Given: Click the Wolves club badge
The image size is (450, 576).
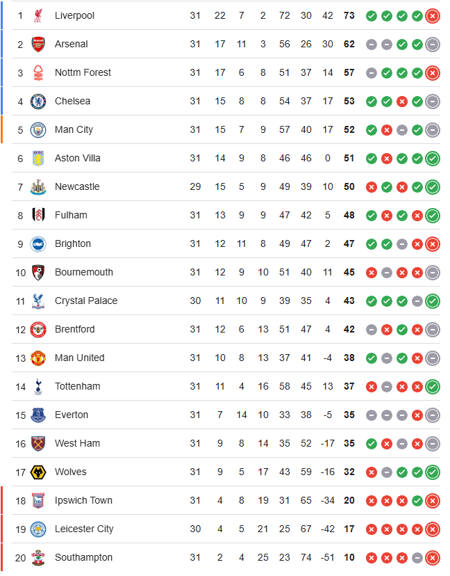Looking at the screenshot, I should point(38,472).
